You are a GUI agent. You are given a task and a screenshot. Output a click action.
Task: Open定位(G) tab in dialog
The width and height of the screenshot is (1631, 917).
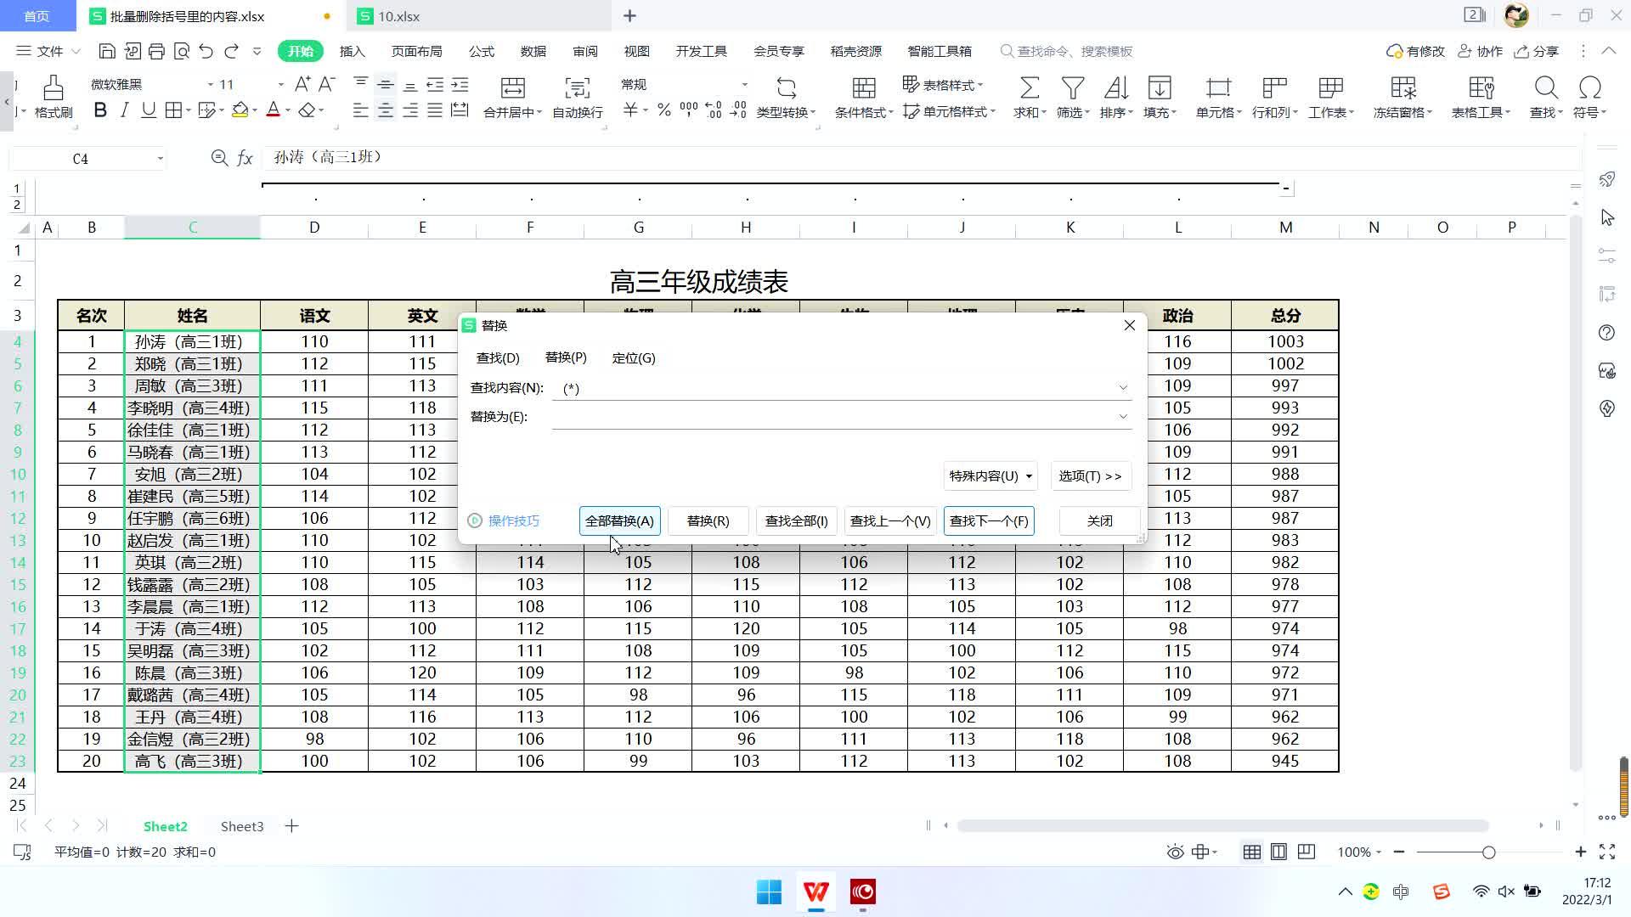635,357
